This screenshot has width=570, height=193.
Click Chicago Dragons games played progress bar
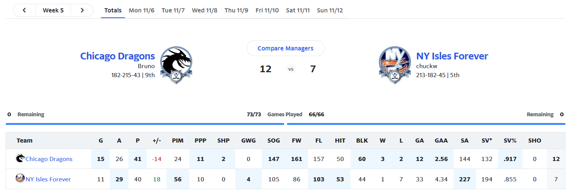(x=145, y=123)
